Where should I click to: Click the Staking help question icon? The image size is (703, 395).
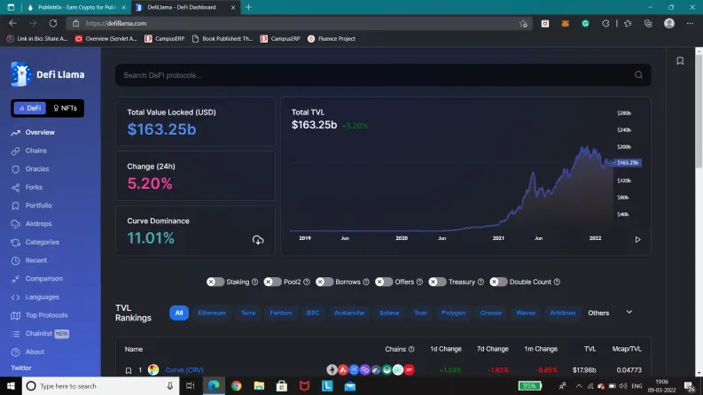254,283
